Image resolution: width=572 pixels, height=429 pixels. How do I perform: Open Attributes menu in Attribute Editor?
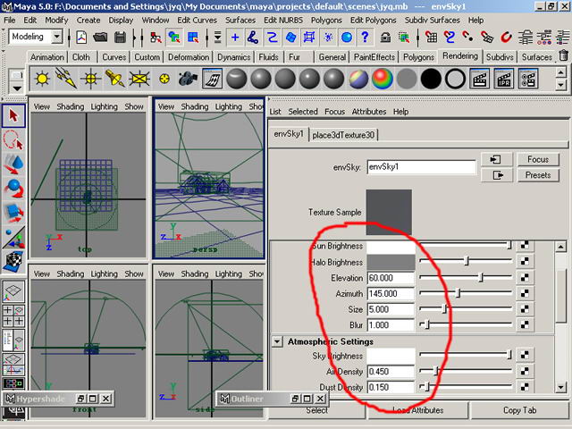369,112
